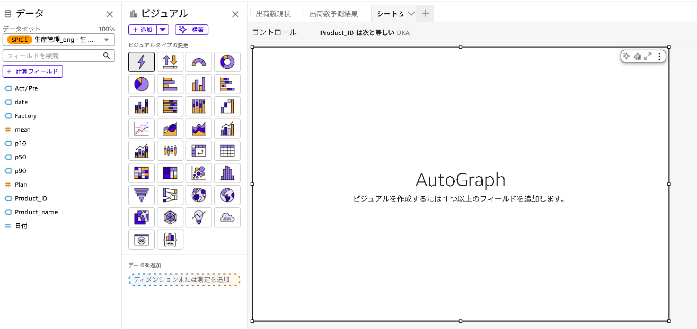Open the visual's three-dot options menu

(x=659, y=57)
